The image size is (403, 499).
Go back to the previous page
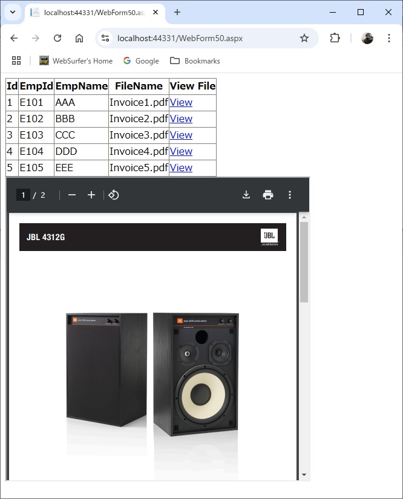[x=14, y=38]
